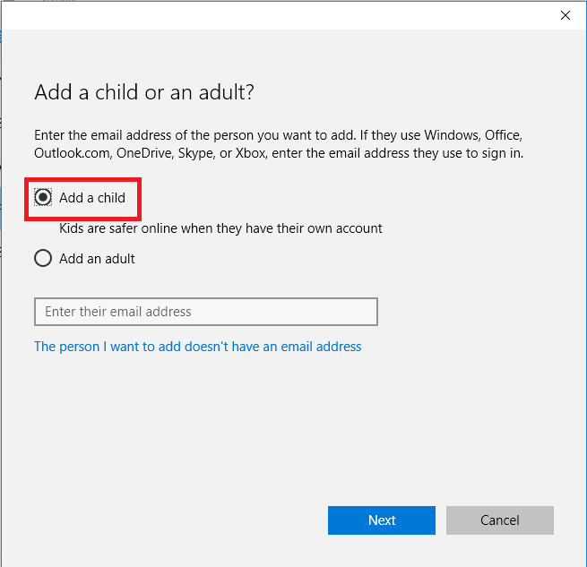The height and width of the screenshot is (567, 587).
Task: Select the "Add a child" radio button
Action: pos(43,197)
